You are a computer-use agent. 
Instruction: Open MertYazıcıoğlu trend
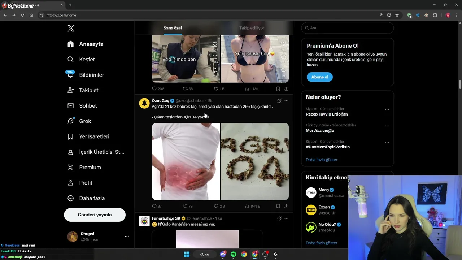click(320, 130)
